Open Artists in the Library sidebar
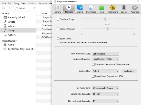 click(18, 22)
